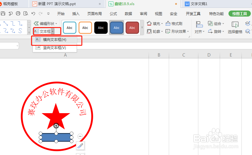Click the 文本框 text box icon
Screen dimensions: 252x155
point(36,31)
